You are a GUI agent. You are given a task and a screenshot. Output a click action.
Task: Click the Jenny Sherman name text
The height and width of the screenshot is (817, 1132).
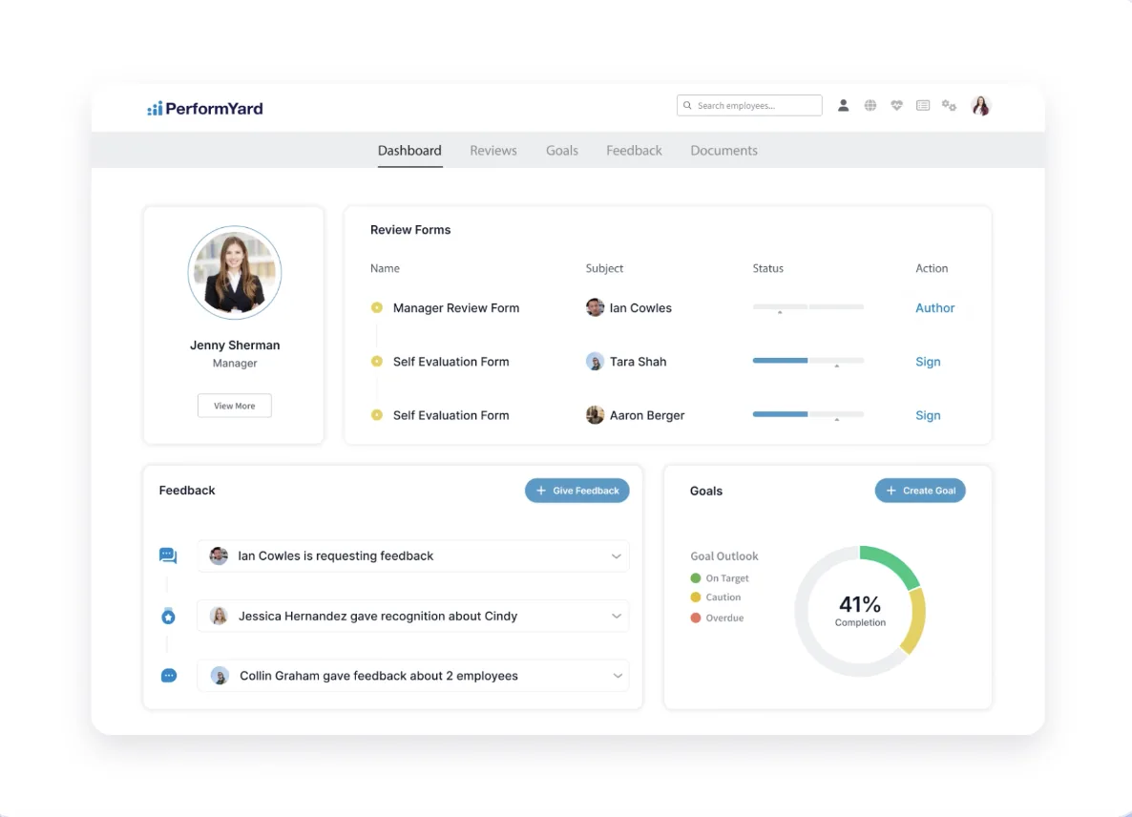(x=235, y=345)
